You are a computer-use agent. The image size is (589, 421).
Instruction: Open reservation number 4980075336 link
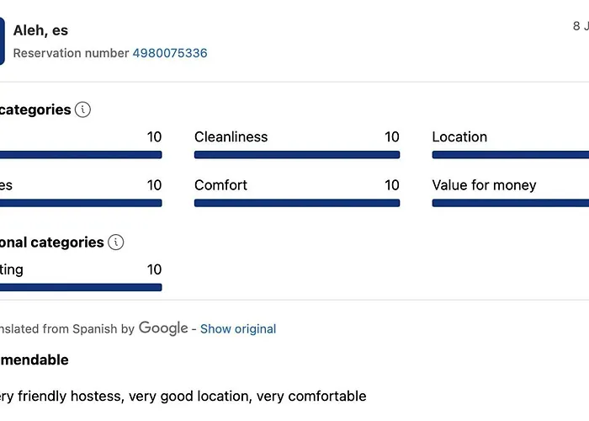click(x=169, y=53)
